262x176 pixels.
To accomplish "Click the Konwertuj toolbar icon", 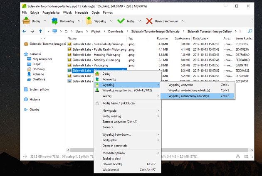I will coord(54,21).
